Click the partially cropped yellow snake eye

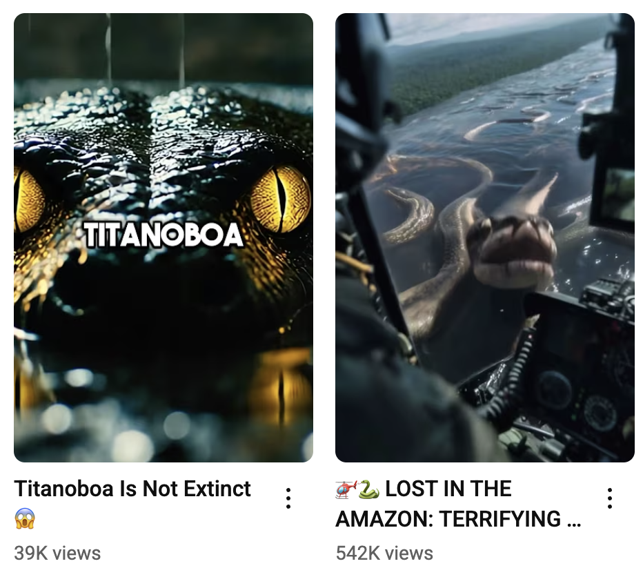[29, 201]
